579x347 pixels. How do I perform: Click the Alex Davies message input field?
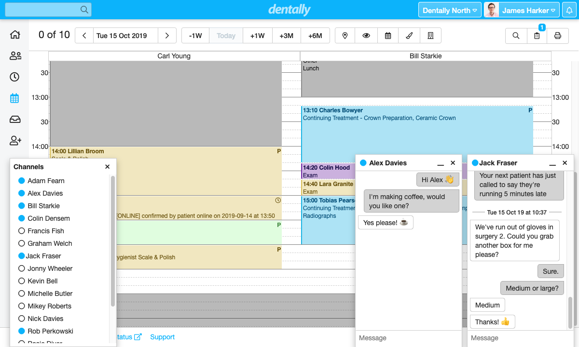coord(408,338)
